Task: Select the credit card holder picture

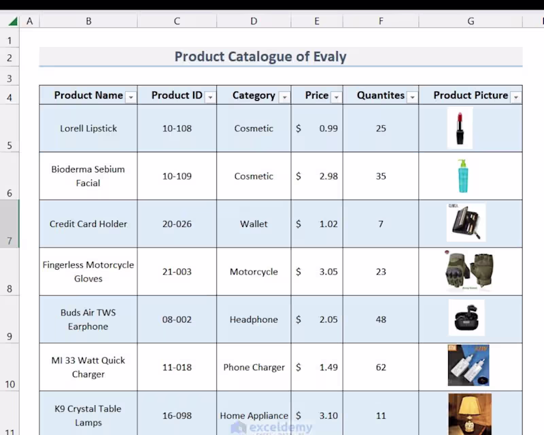Action: [466, 222]
